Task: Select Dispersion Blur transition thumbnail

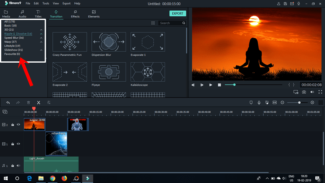Action: (x=108, y=42)
